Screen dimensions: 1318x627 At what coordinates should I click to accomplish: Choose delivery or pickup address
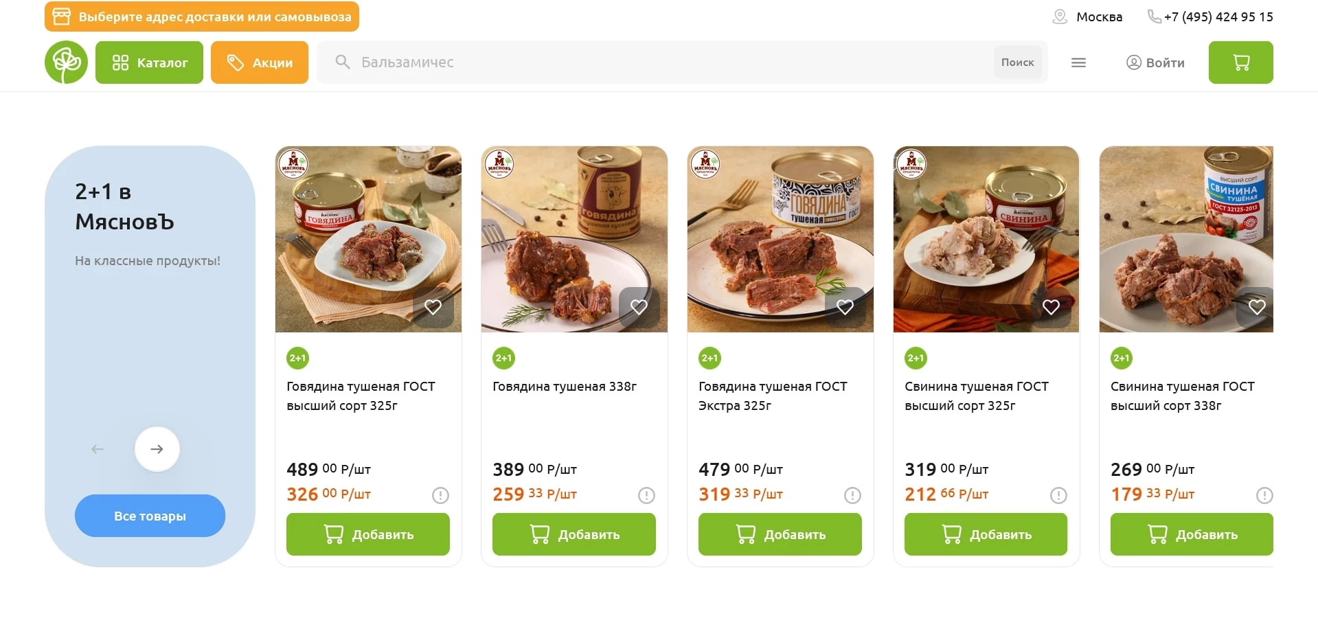tap(202, 16)
